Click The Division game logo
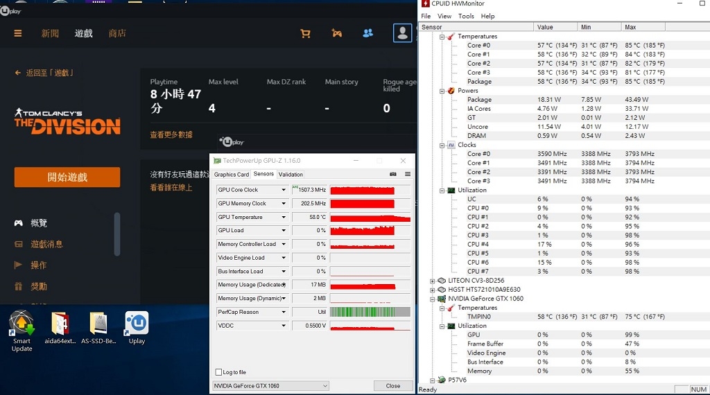Viewport: 710px width, 395px height. [x=67, y=121]
